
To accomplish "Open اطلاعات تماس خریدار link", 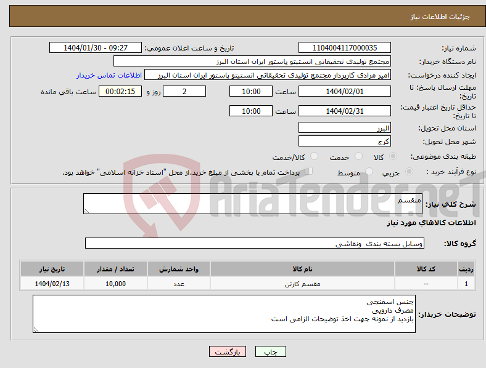I will pos(109,75).
